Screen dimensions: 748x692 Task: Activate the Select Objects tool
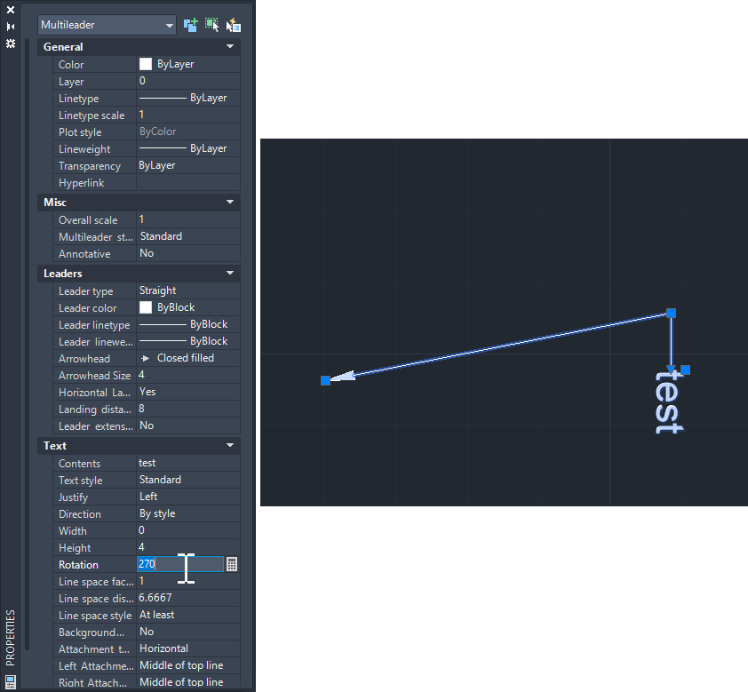[212, 25]
